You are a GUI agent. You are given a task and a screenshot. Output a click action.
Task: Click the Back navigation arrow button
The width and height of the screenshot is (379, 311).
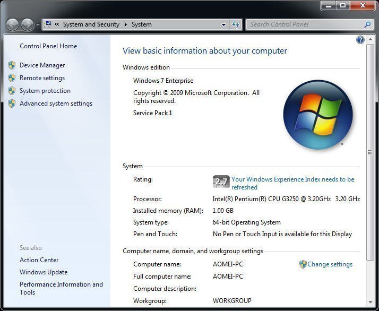click(x=12, y=24)
